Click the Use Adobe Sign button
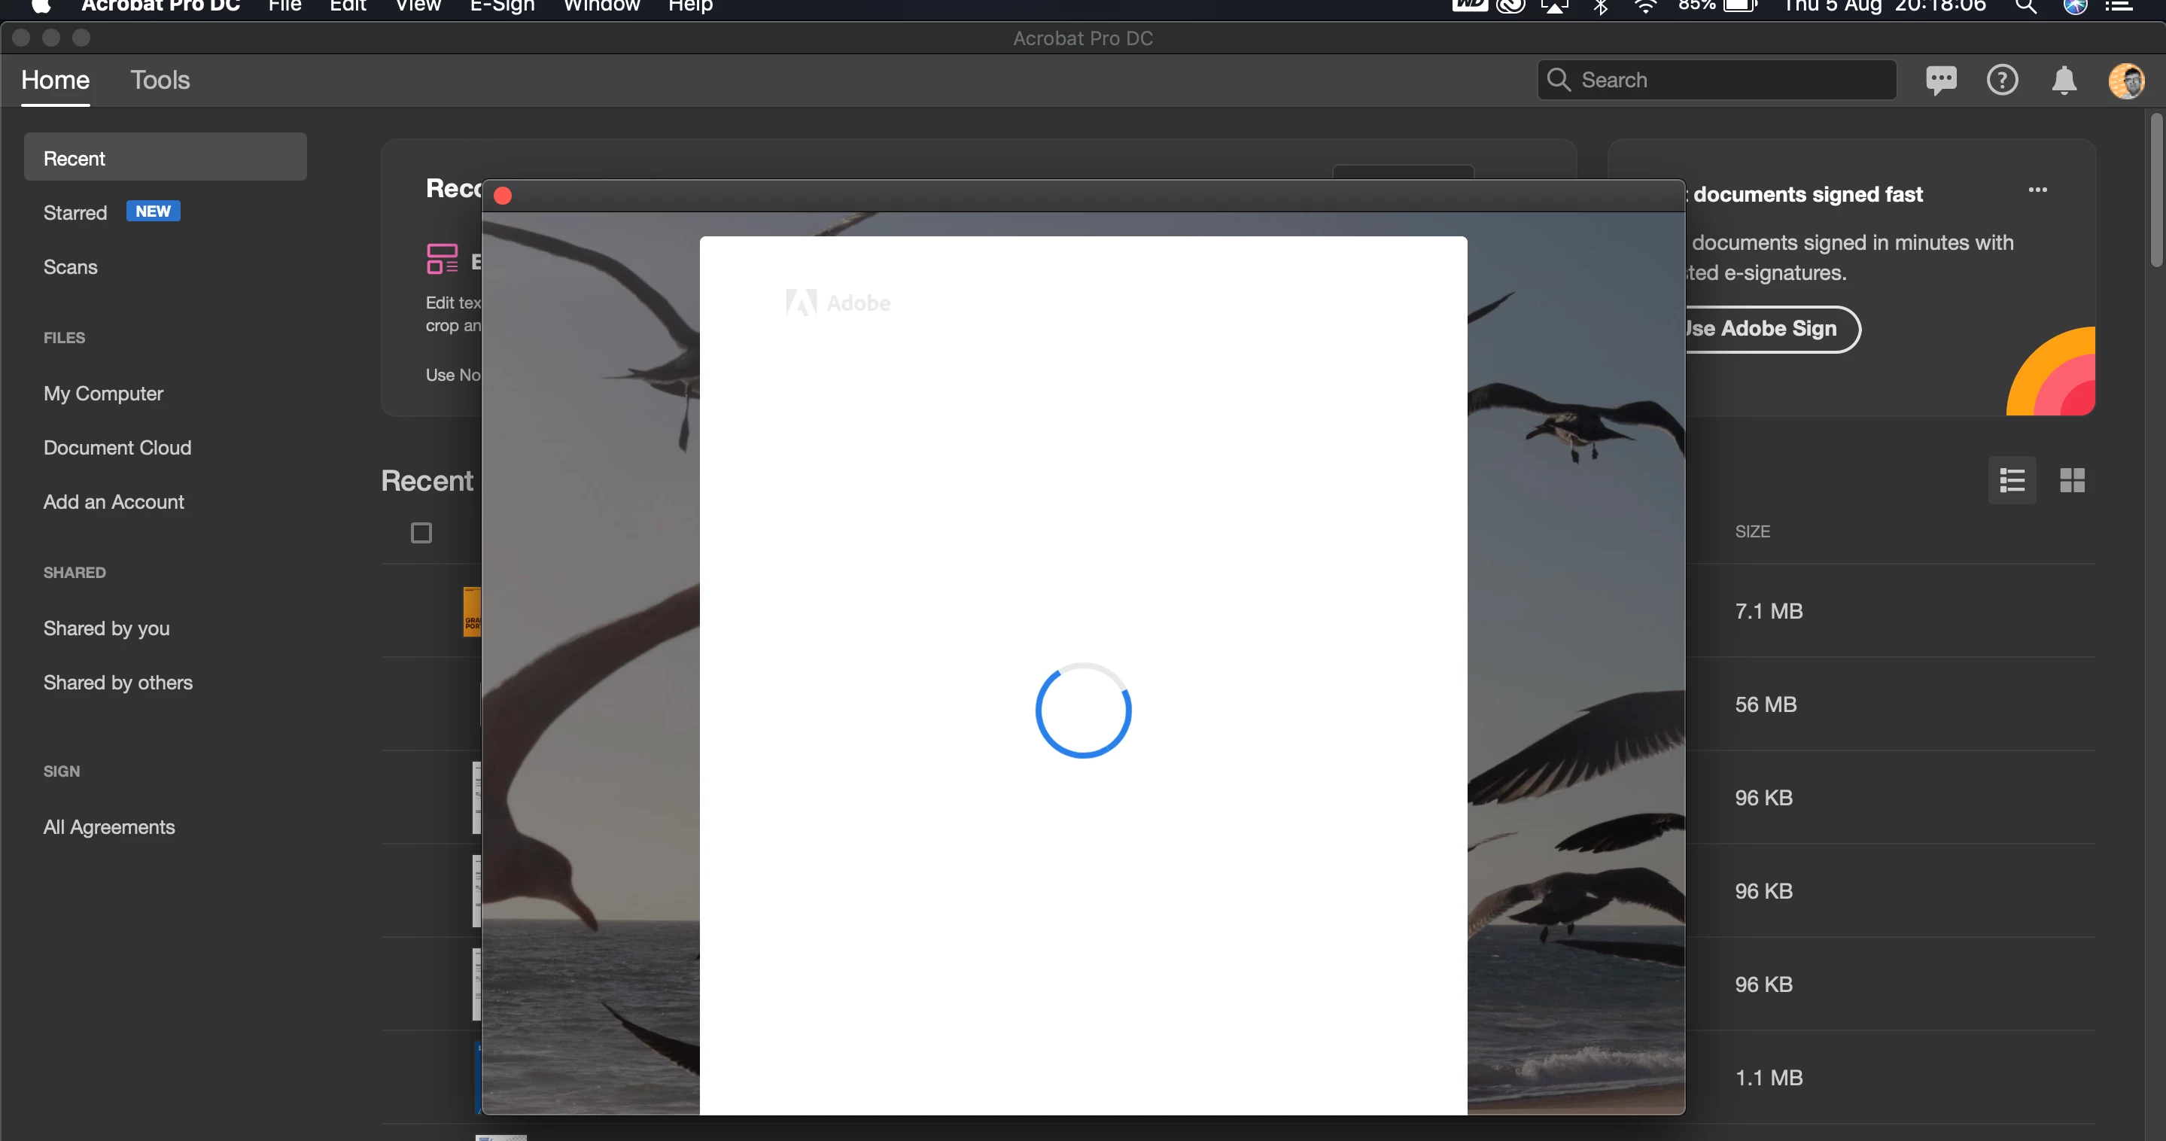 [1772, 329]
